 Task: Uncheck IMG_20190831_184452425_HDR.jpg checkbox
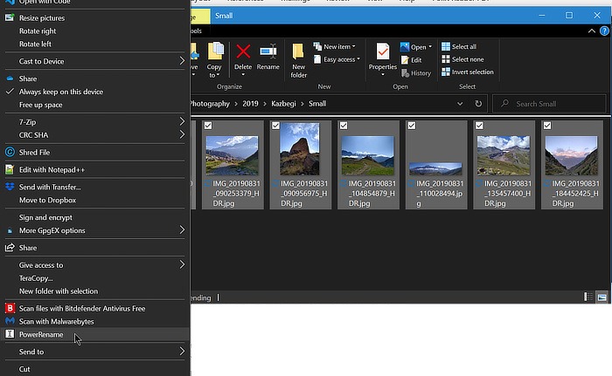[x=547, y=126]
